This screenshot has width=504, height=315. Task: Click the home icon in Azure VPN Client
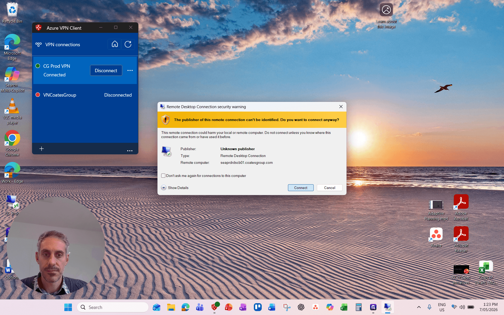point(115,44)
